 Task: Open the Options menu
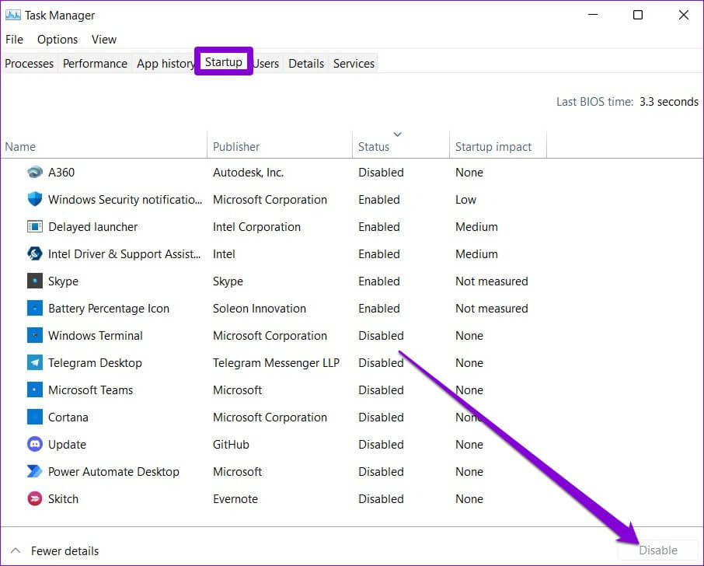57,40
